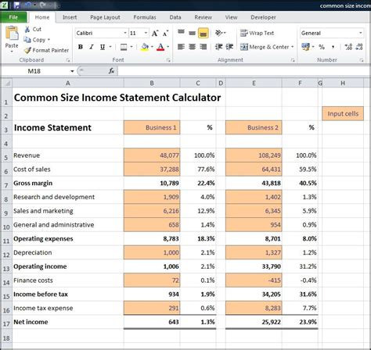Screen dimensions: 371x350
Task: Toggle Bold formatting
Action: point(81,47)
